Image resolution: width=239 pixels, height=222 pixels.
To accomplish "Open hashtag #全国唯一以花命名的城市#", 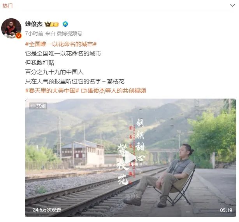I will 61,44.
